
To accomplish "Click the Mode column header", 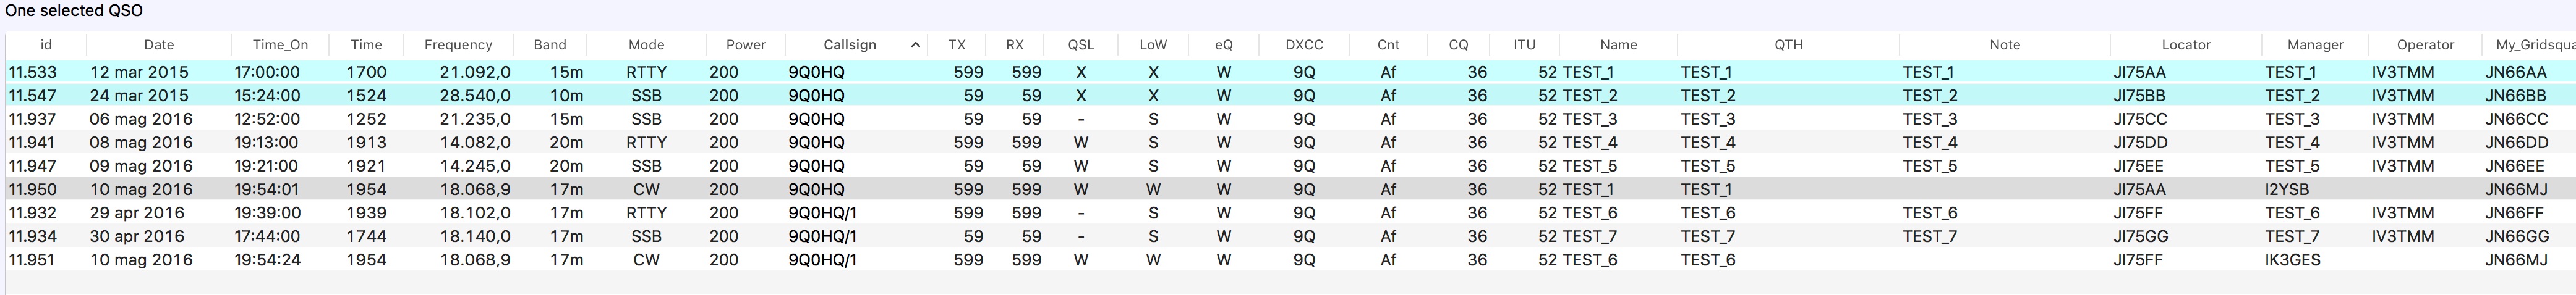I will (646, 45).
